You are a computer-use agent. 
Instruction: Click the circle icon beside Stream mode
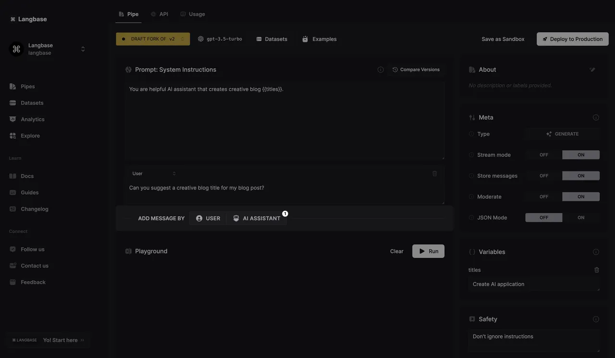point(471,155)
